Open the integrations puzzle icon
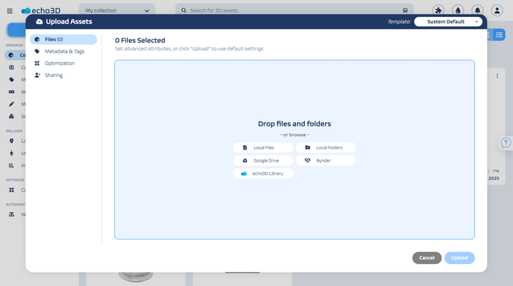Viewport: 513px width, 286px height. pyautogui.click(x=438, y=10)
